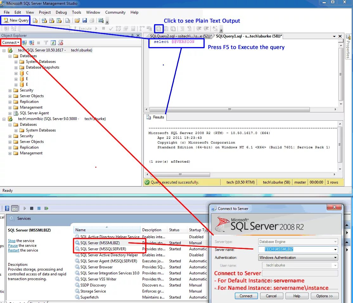This screenshot has height=303, width=353.
Task: Click the Help question mark in Services toolbar
Action: 7,208
